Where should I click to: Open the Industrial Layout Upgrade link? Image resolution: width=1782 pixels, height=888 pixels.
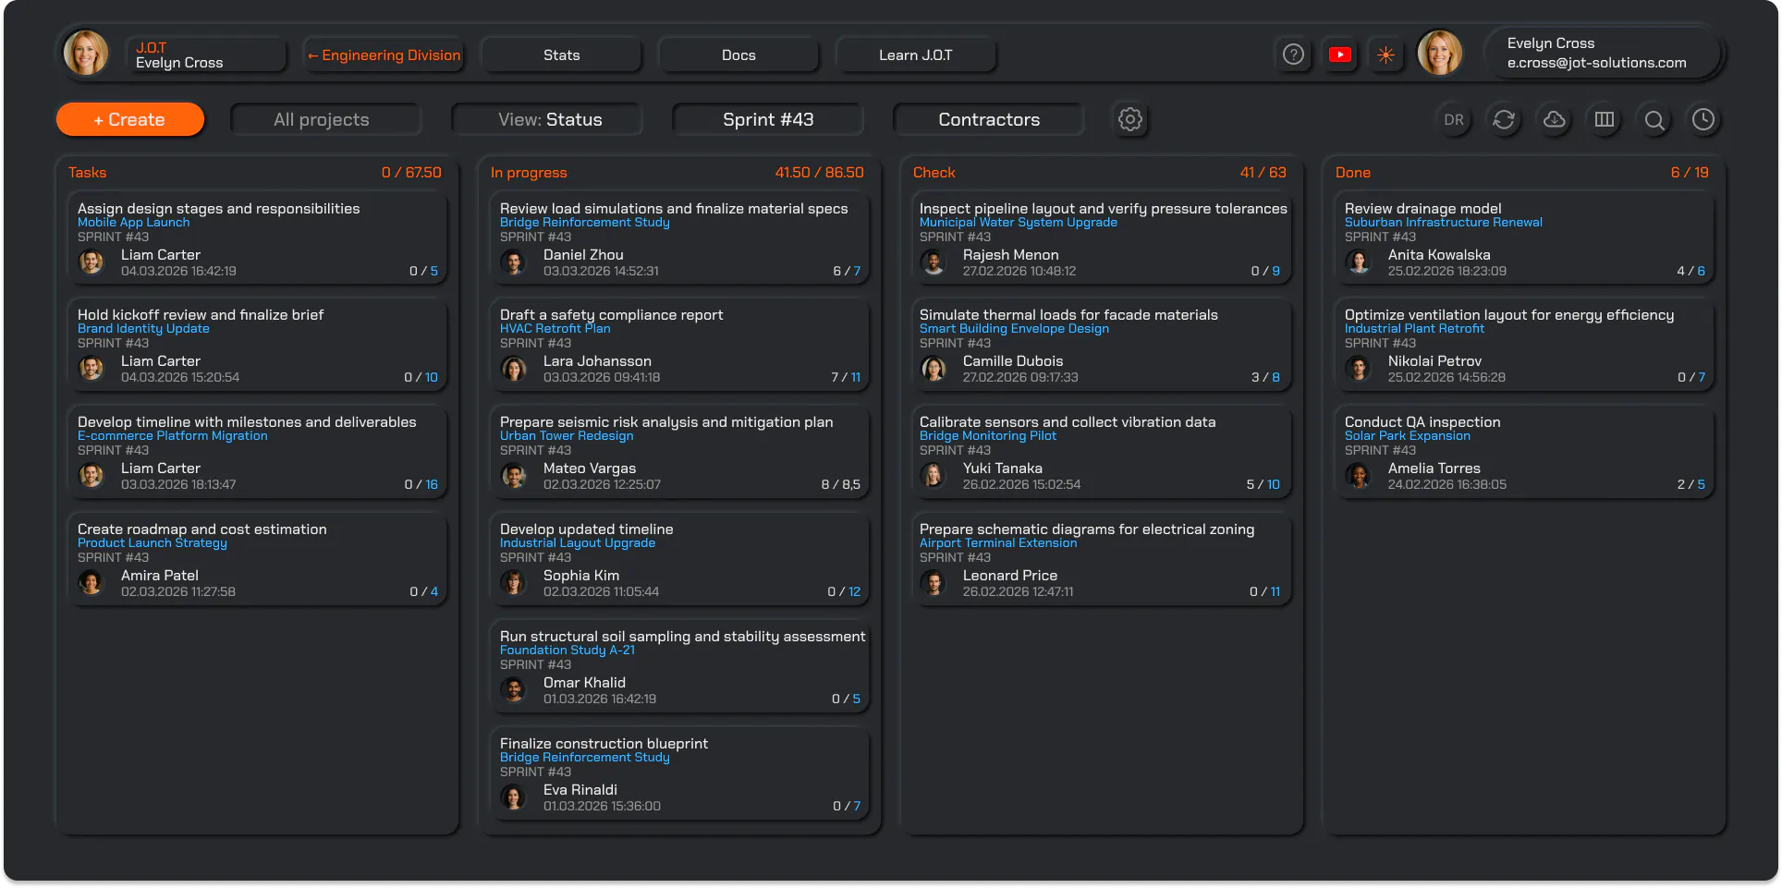pyautogui.click(x=577, y=543)
